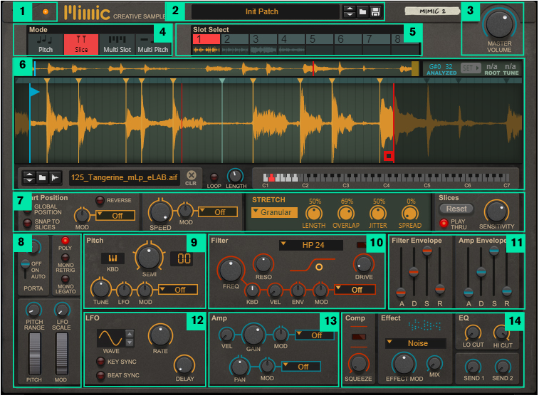This screenshot has height=398, width=539.
Task: Toggle LFO BEAT SYNC
Action: (x=100, y=375)
